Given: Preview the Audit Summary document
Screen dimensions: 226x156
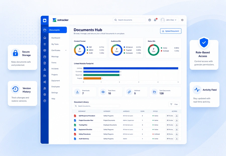Looking at the screenshot, I should [x=170, y=139].
